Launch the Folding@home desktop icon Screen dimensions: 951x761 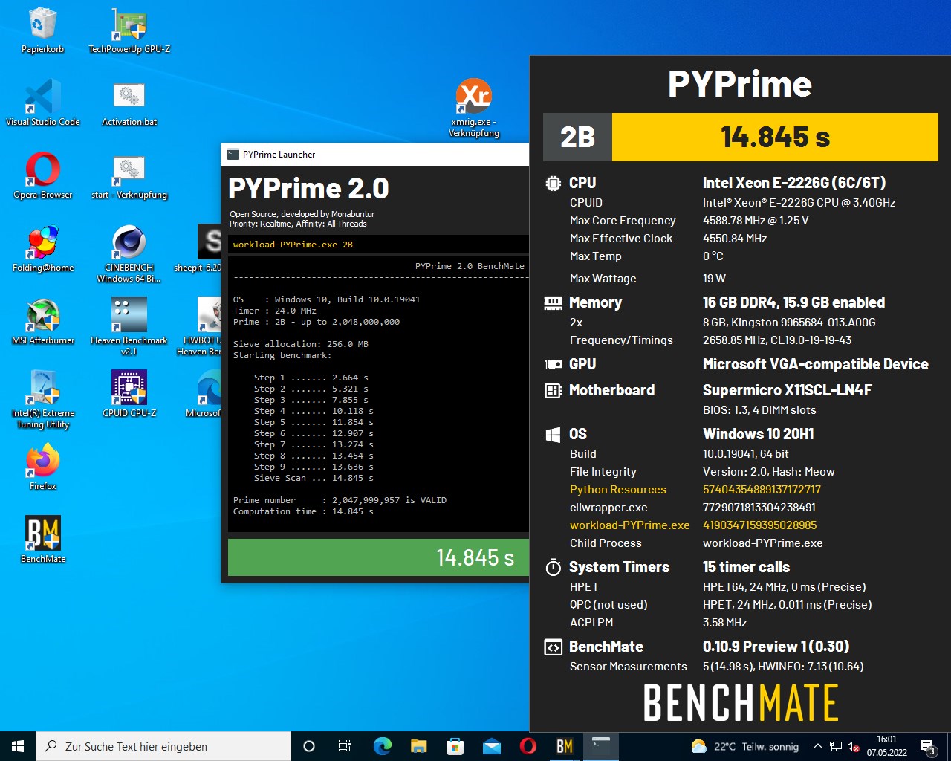[x=42, y=248]
